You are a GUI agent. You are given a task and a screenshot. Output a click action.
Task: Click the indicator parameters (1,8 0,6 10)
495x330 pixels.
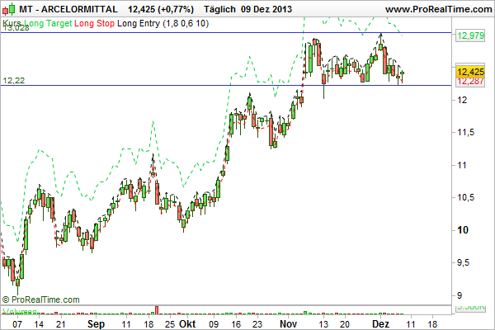(x=186, y=23)
